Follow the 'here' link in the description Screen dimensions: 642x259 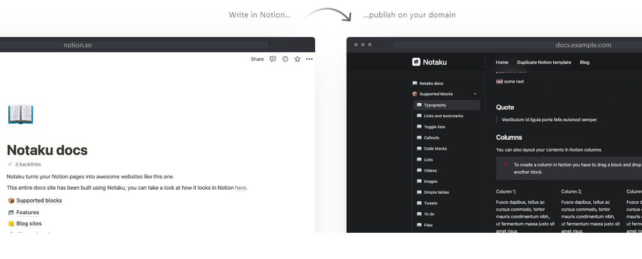tap(240, 188)
